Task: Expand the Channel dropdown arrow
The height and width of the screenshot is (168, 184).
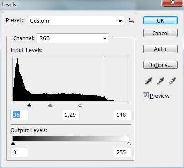Action: 105,38
